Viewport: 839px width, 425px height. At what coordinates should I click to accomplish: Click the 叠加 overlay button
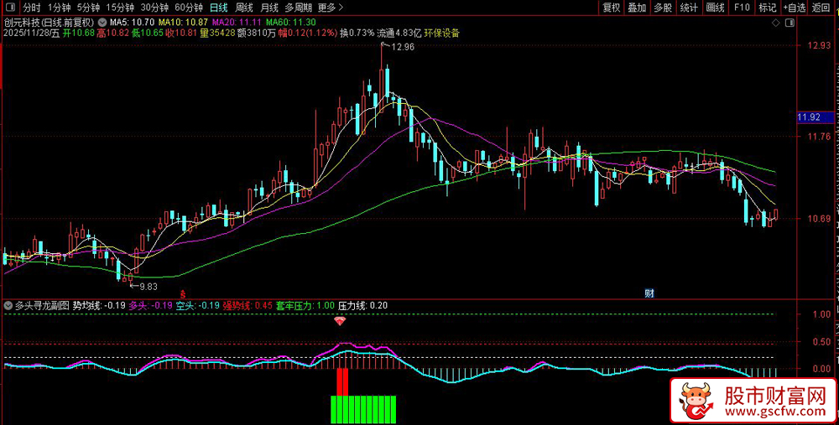[638, 8]
